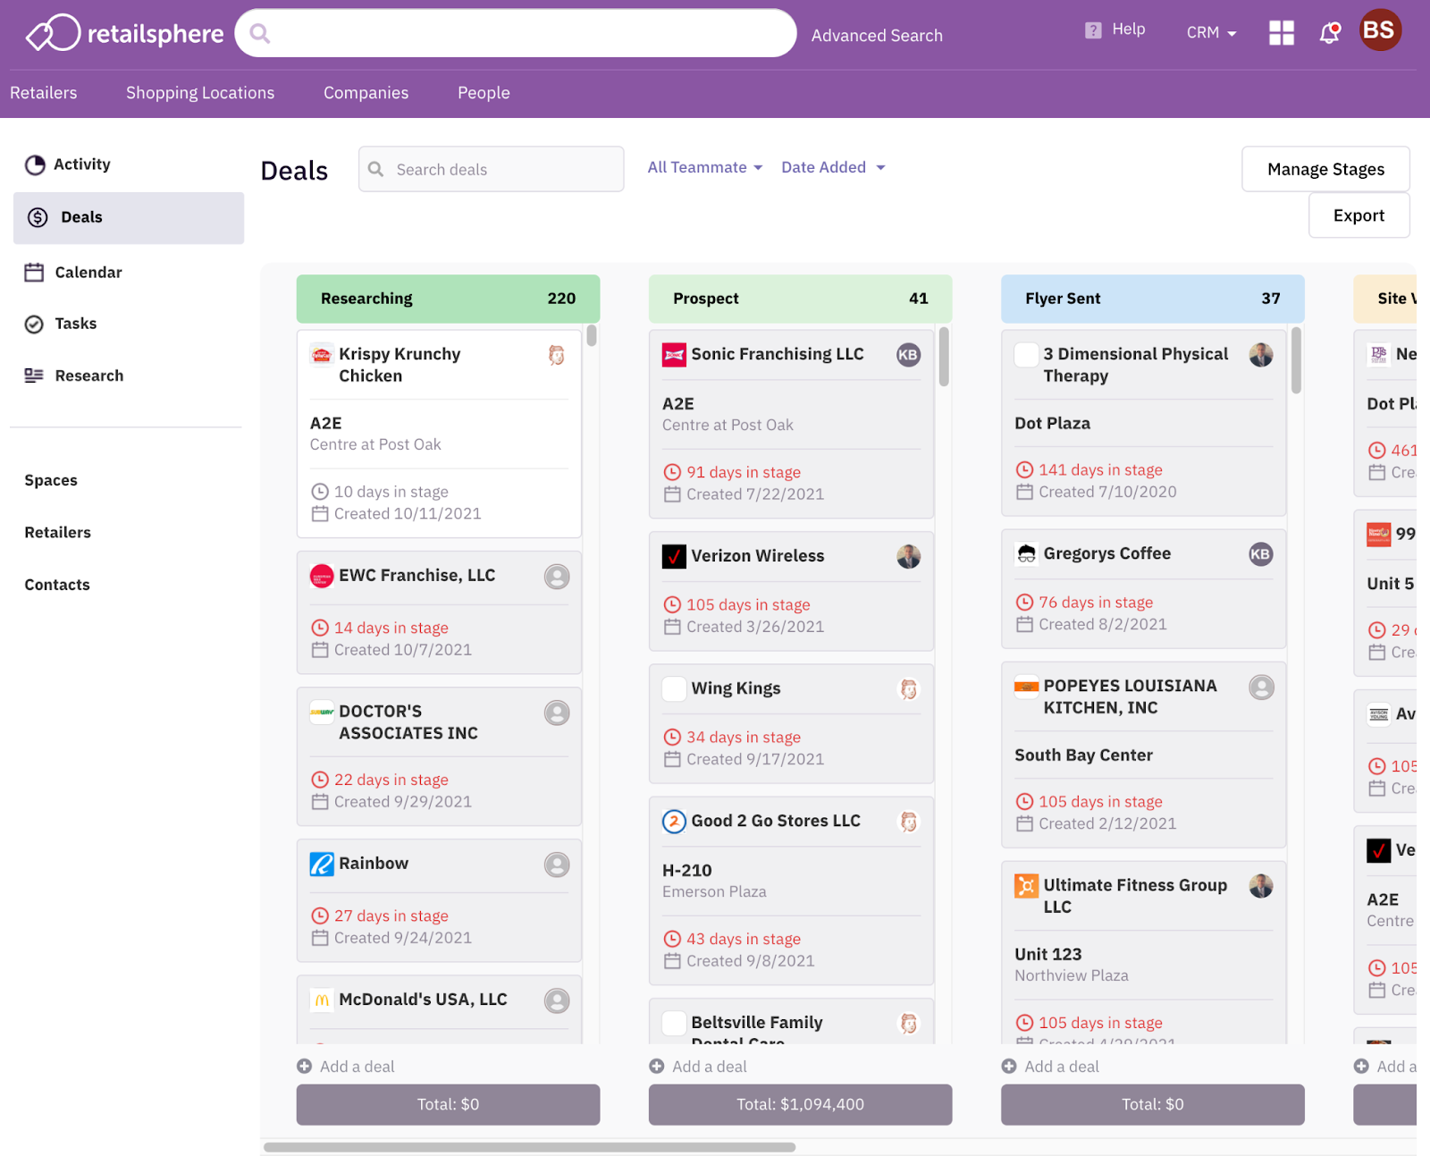The image size is (1430, 1156).
Task: Click Northview Plaza location text
Action: point(1072,976)
